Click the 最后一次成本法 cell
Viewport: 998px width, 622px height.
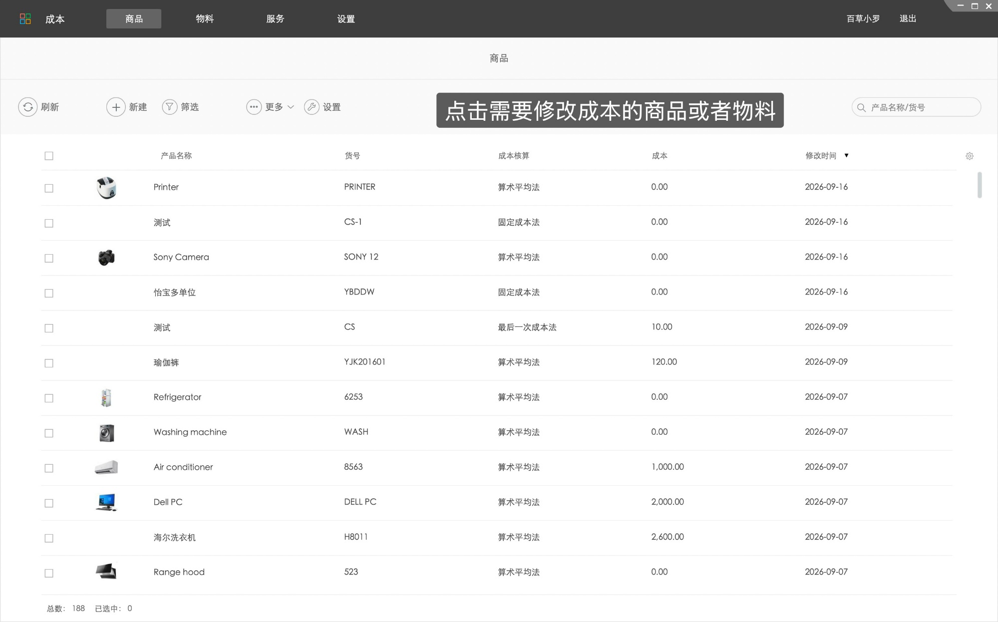tap(527, 327)
